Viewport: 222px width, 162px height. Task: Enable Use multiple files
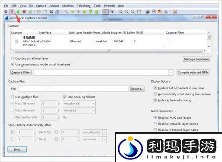(12, 97)
